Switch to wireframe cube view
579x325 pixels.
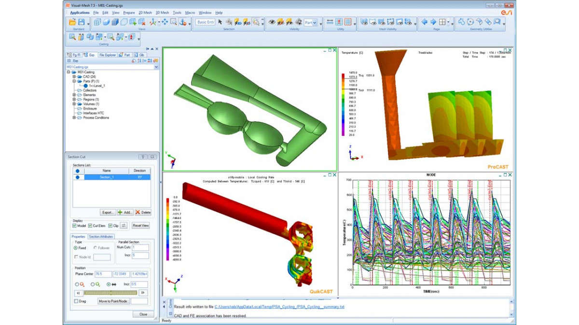coord(97,22)
